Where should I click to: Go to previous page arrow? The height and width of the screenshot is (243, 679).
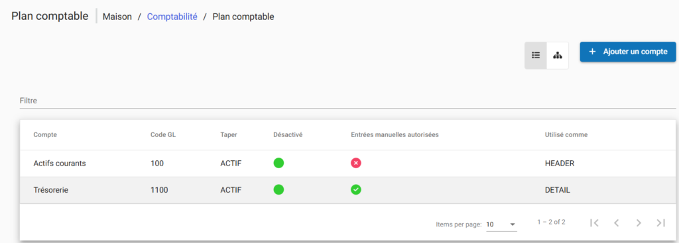click(x=616, y=222)
